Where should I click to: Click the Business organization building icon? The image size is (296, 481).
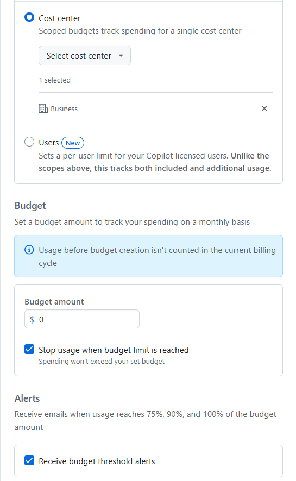43,109
